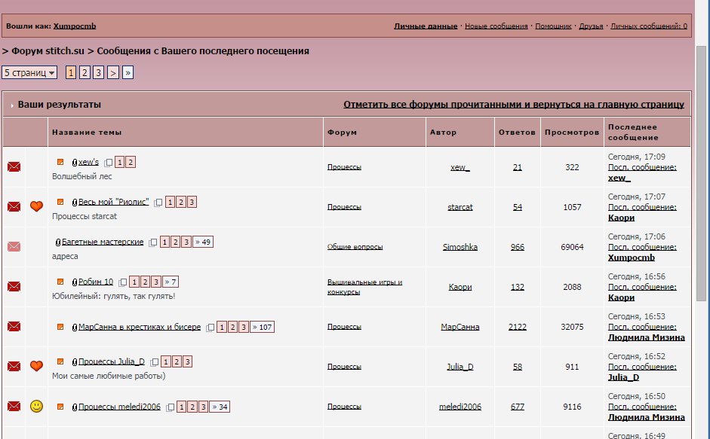Open the author profile link starcat
Screen dimensions: 710x439
(x=460, y=207)
